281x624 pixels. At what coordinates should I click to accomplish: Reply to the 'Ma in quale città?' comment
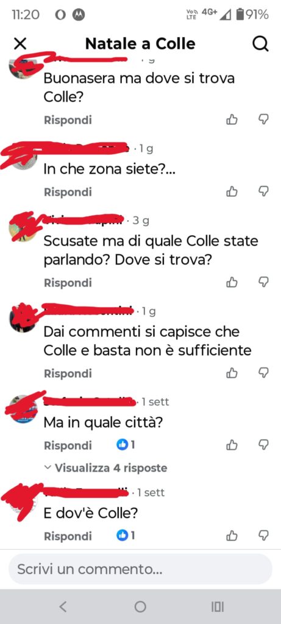[68, 445]
